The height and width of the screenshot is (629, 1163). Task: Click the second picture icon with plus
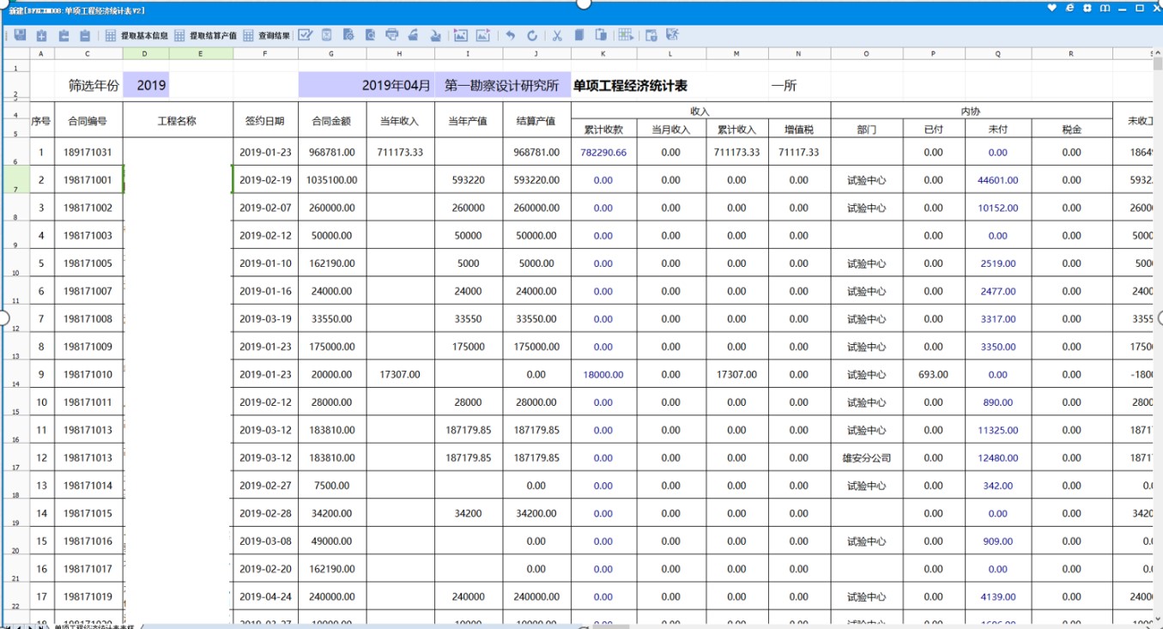483,35
